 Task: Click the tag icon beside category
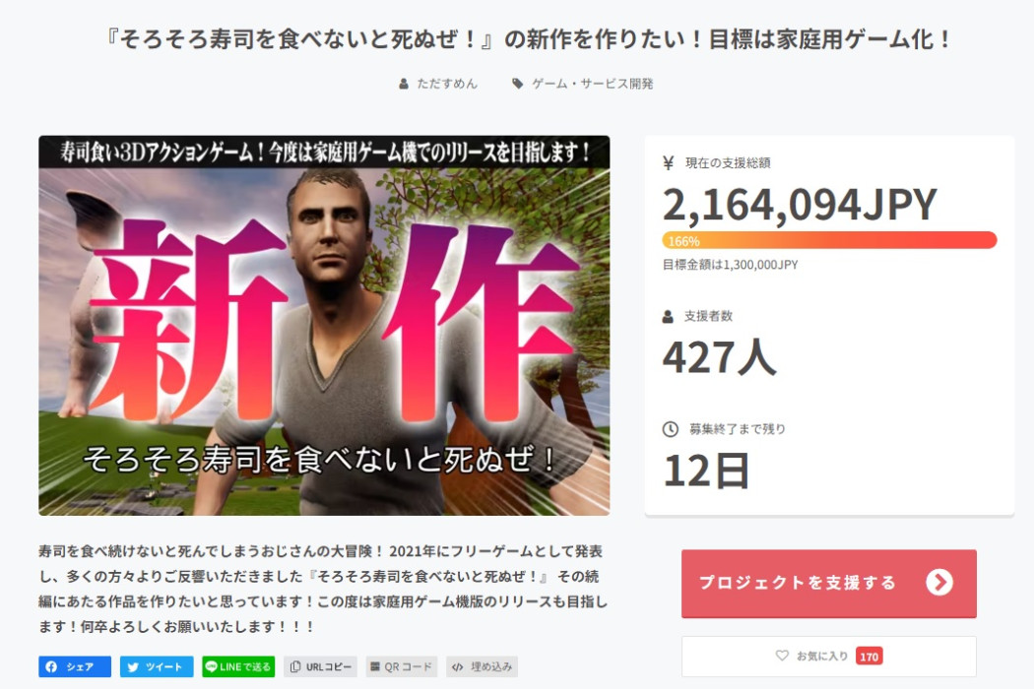point(518,84)
